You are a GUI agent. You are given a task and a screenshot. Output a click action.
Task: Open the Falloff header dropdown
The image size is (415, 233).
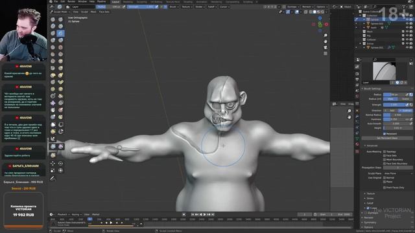pos(212,7)
